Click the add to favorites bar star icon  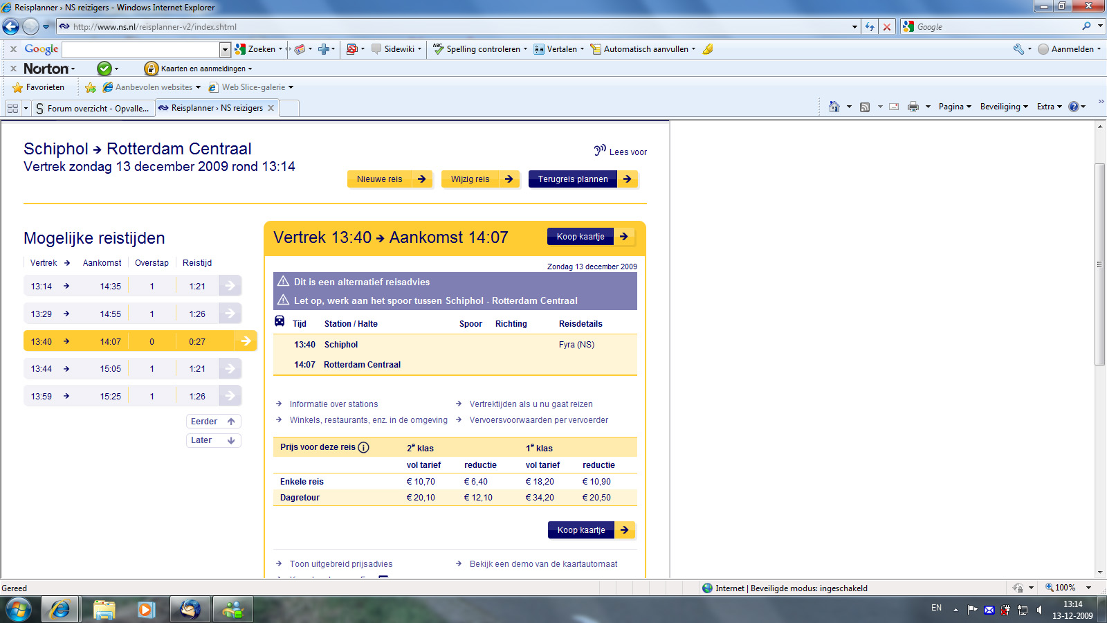[x=91, y=87]
